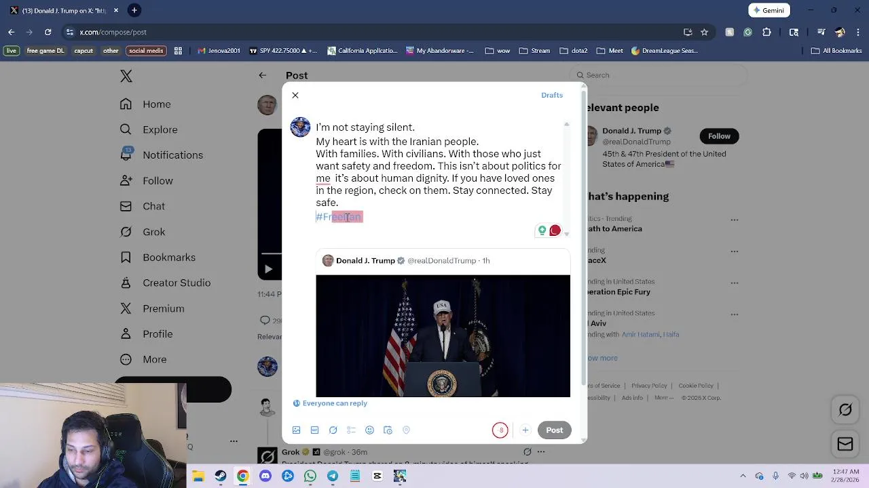Bookmark this page with the star

[704, 32]
